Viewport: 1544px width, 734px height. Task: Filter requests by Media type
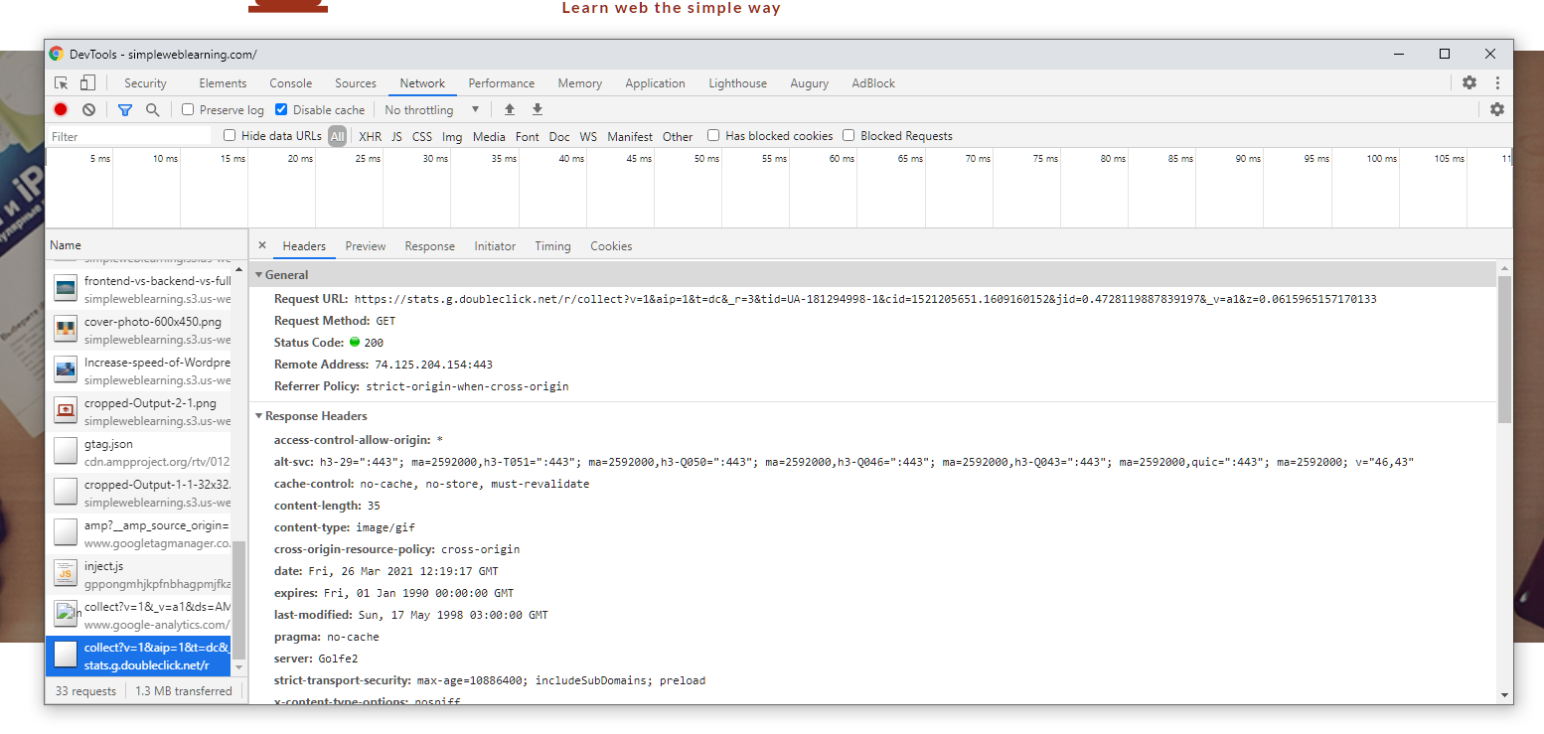tap(489, 137)
